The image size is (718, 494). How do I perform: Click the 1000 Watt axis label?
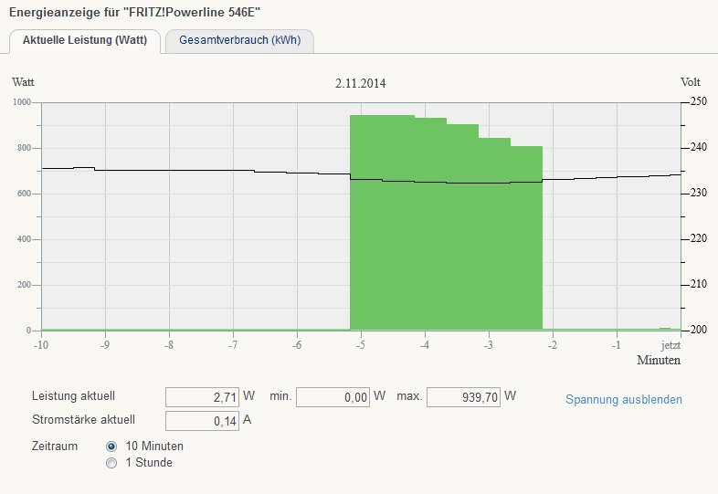pyautogui.click(x=23, y=102)
